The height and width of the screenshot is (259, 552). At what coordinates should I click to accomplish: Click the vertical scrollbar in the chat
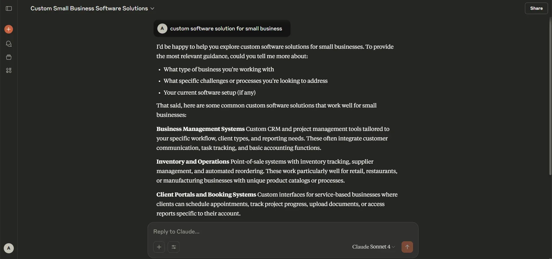[x=550, y=96]
